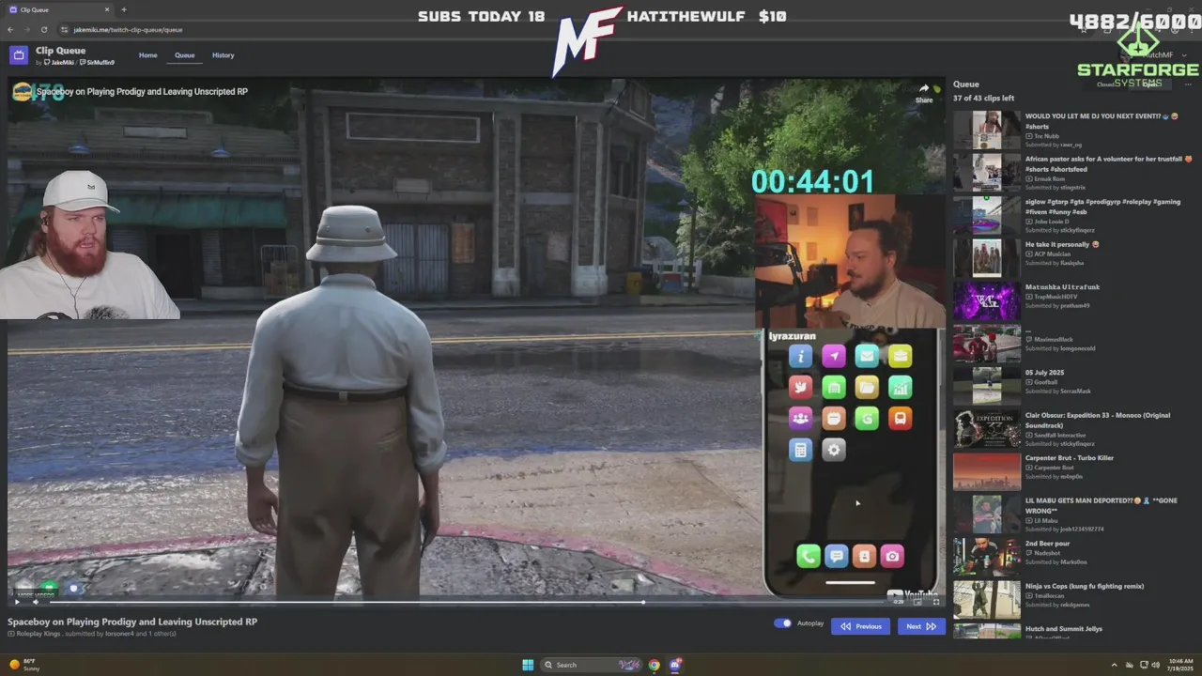Select the Clip Queue browser tab

click(58, 9)
